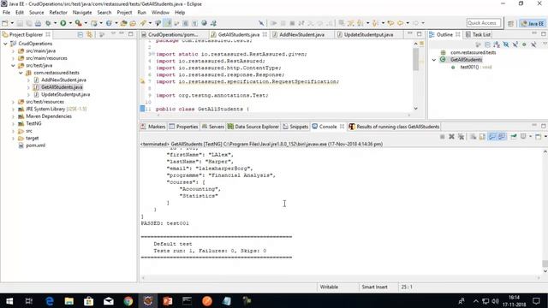The image size is (548, 308).
Task: Open the Data Source Explorer tab
Action: tap(253, 127)
